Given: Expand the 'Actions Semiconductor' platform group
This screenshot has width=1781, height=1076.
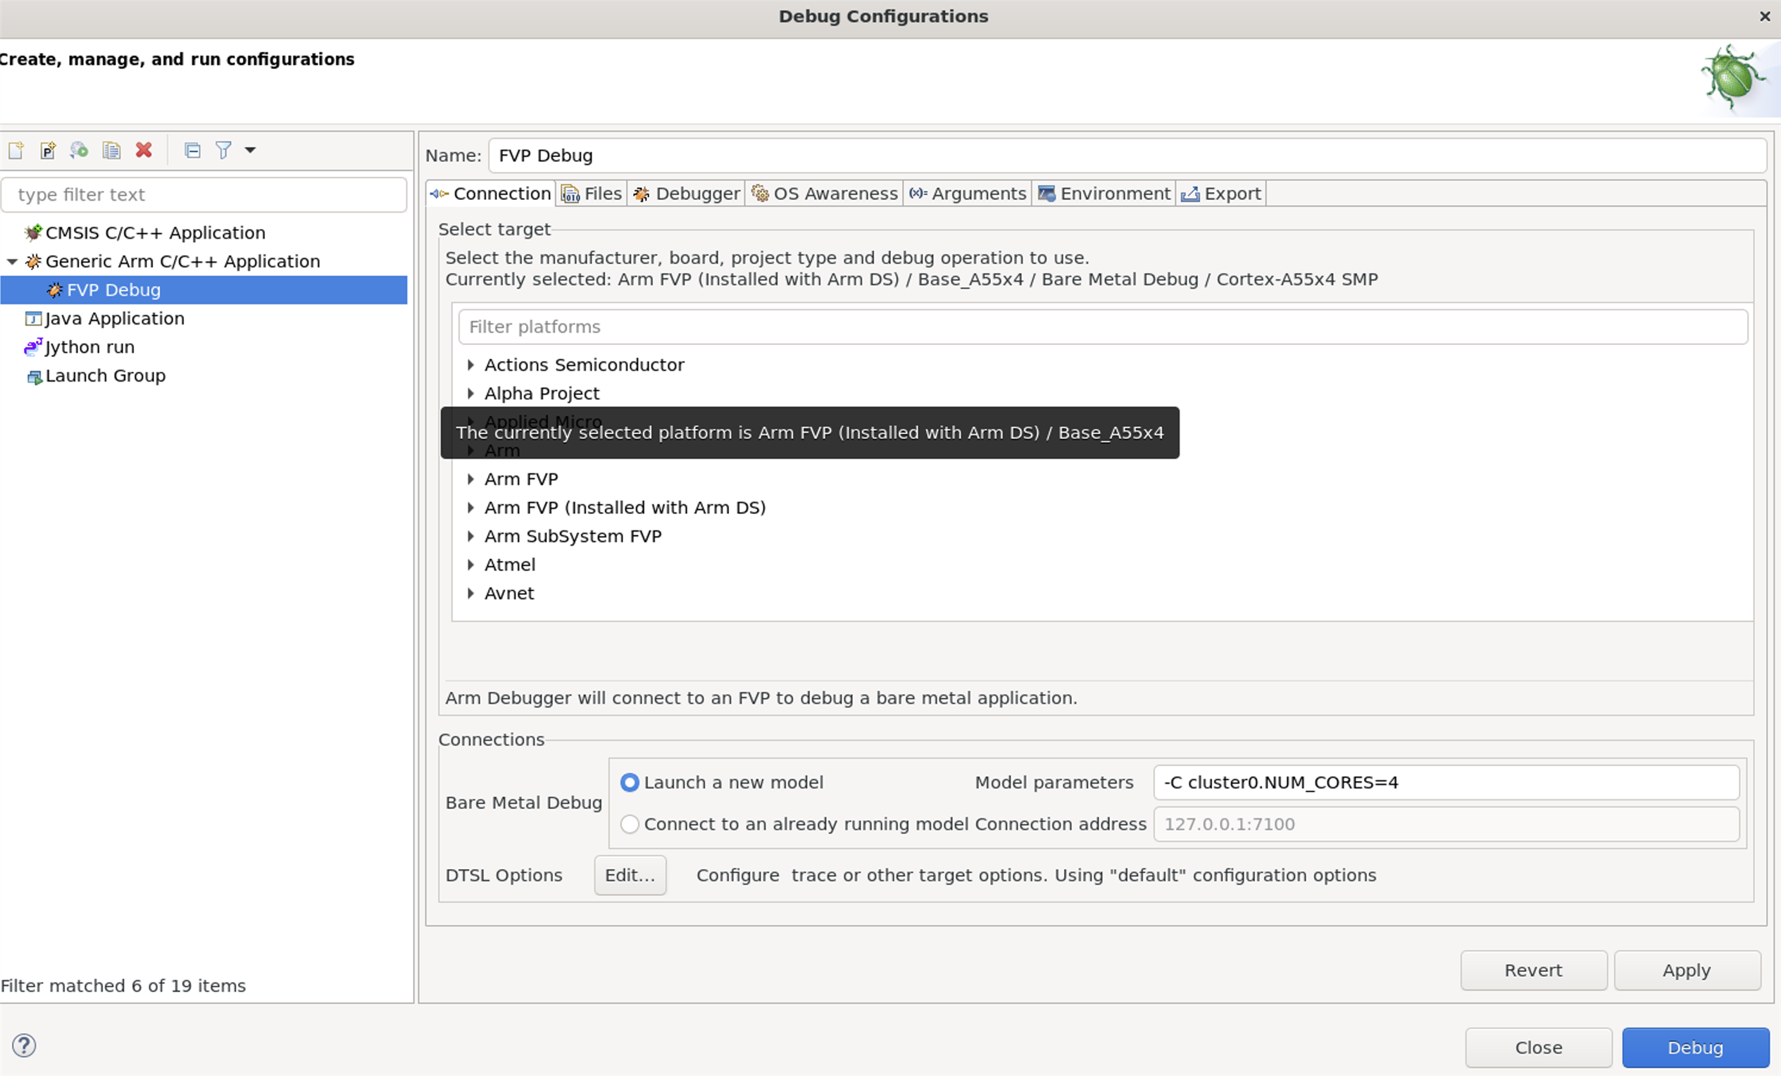Looking at the screenshot, I should pyautogui.click(x=472, y=365).
